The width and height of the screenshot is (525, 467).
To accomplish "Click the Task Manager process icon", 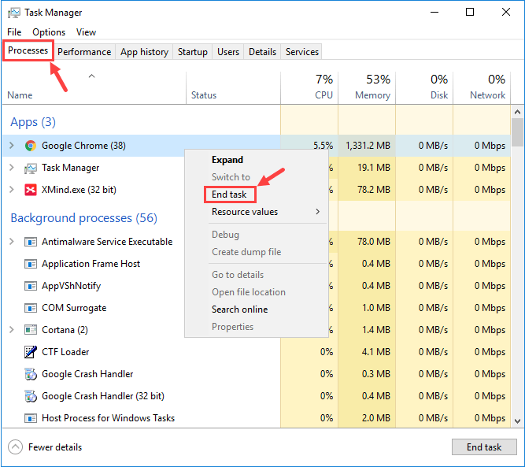I will 31,168.
